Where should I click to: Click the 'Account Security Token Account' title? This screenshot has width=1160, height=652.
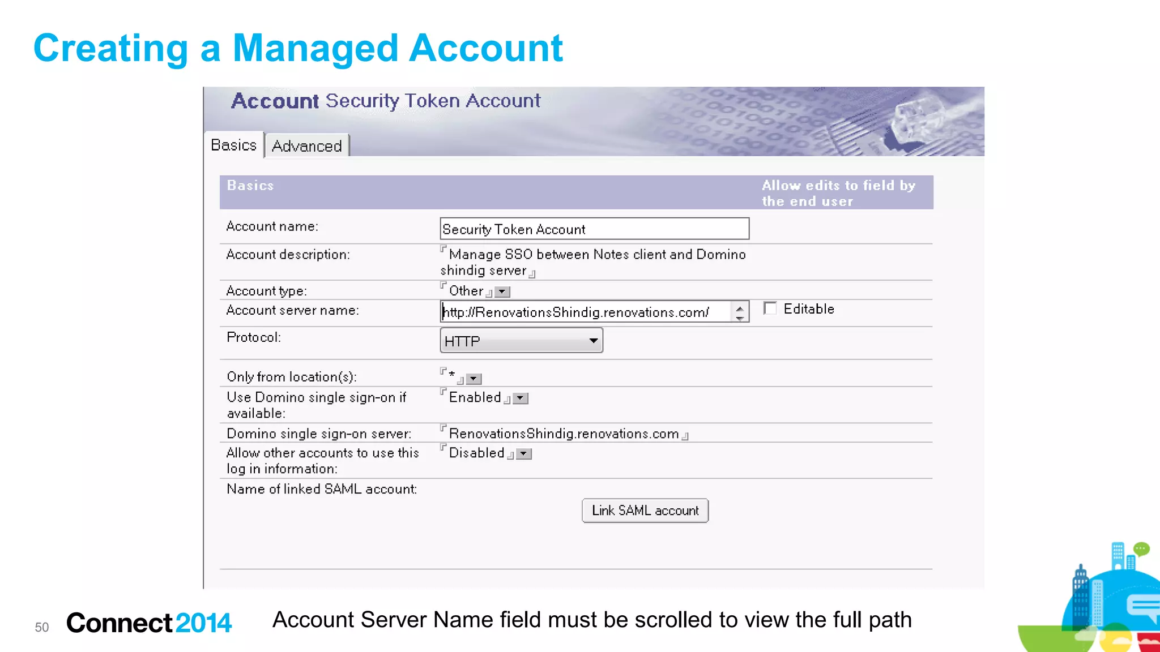pyautogui.click(x=386, y=101)
